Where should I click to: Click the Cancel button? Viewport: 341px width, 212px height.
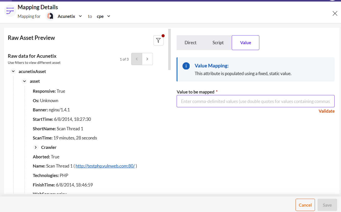[305, 205]
